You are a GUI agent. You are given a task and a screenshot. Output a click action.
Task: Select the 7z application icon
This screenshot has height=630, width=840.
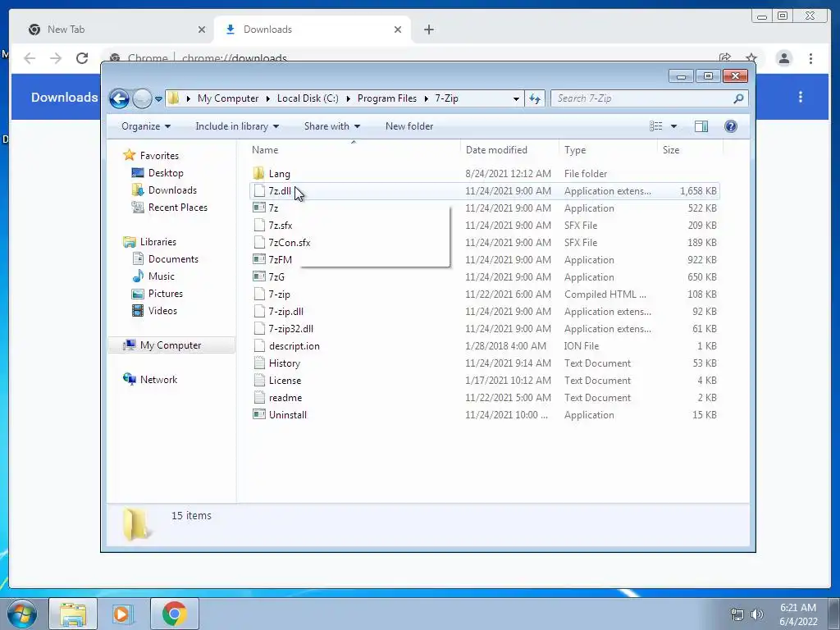point(259,208)
